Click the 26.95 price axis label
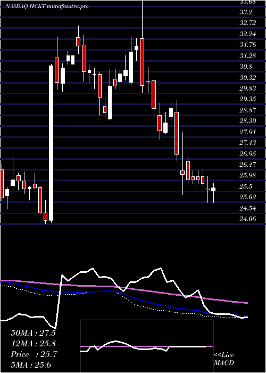Screen dimensions: 266x373 248,153
